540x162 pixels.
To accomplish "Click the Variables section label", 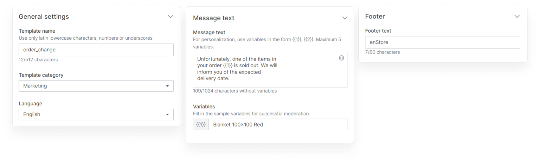I will pos(204,107).
